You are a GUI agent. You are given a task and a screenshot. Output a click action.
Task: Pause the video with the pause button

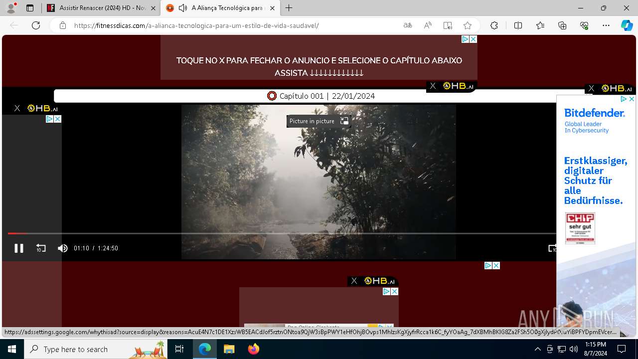(x=19, y=248)
